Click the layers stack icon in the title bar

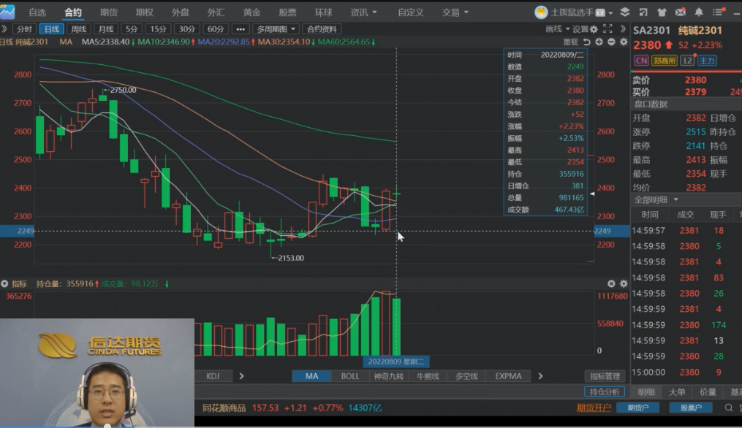[x=624, y=12]
